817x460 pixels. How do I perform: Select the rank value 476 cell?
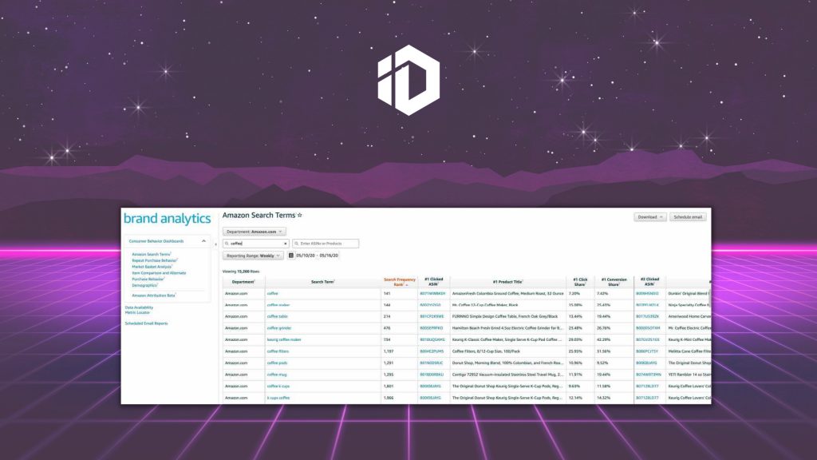399,328
